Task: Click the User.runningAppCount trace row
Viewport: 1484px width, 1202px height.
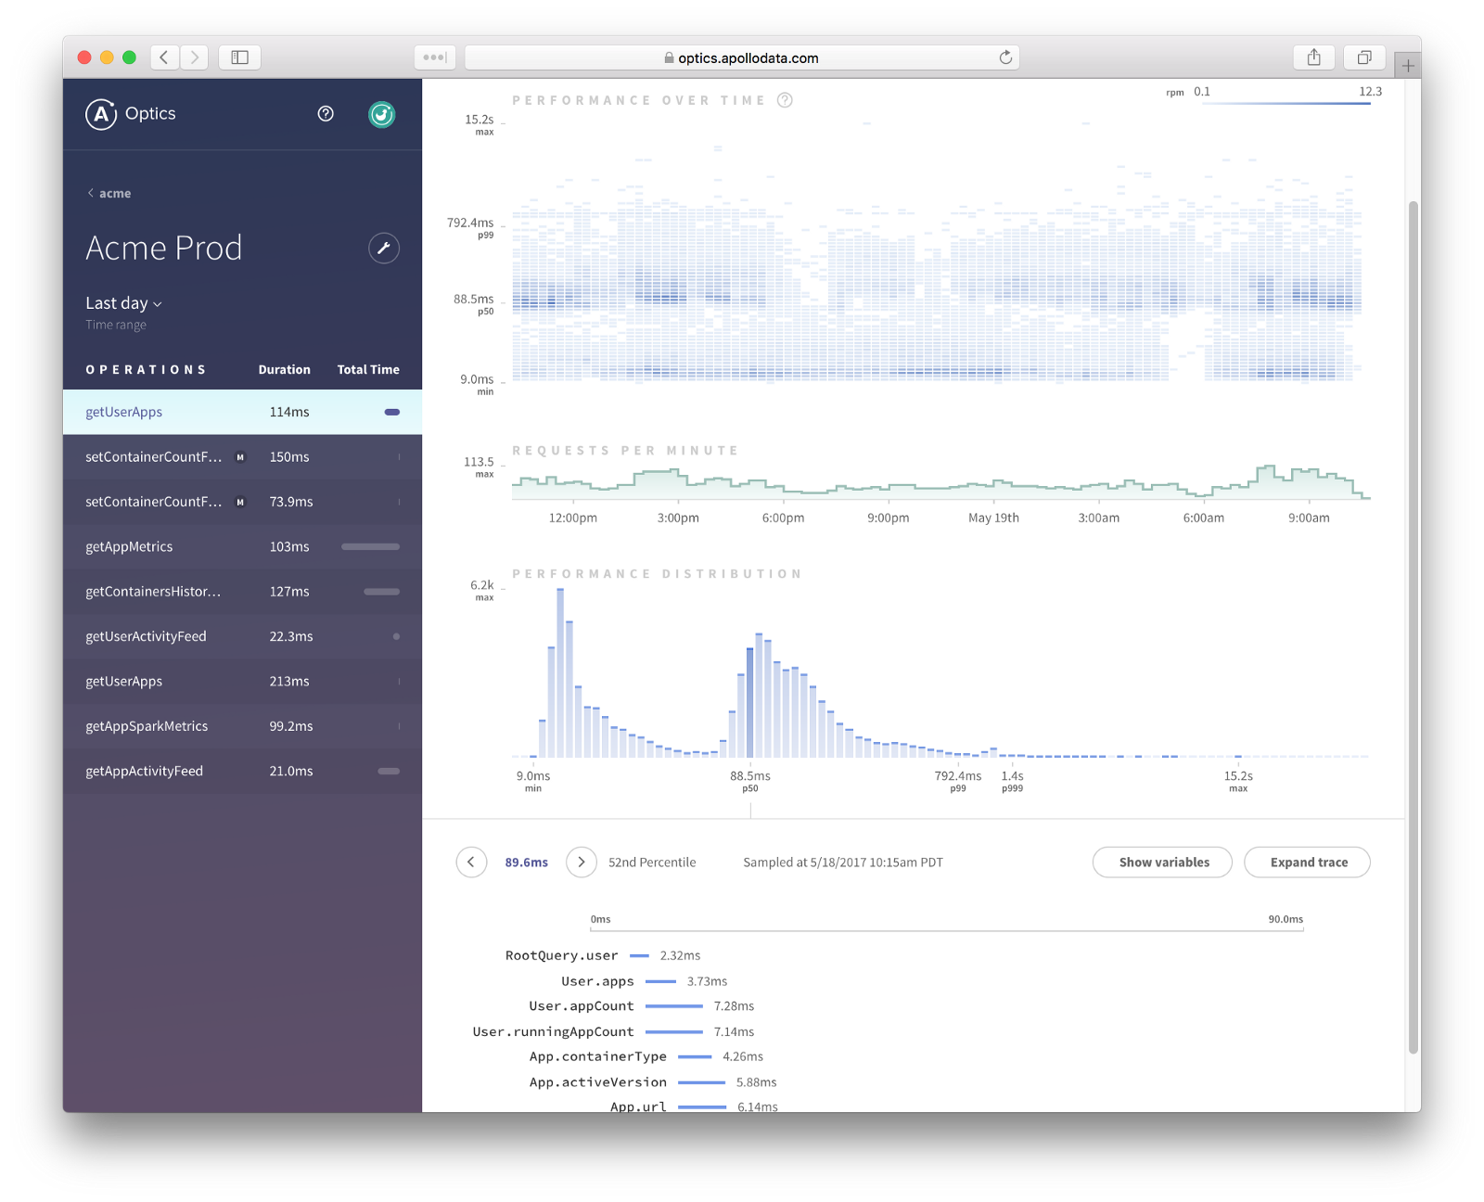Action: (613, 1032)
